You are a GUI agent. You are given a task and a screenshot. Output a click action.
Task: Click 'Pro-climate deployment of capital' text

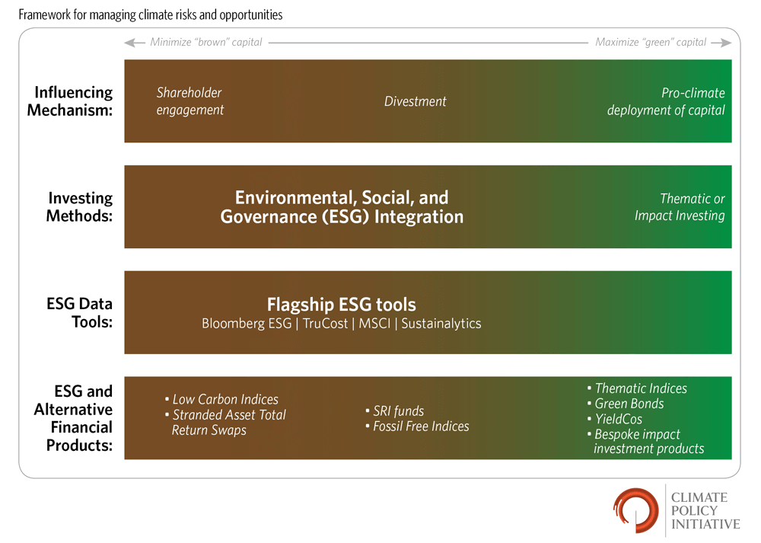coord(666,101)
